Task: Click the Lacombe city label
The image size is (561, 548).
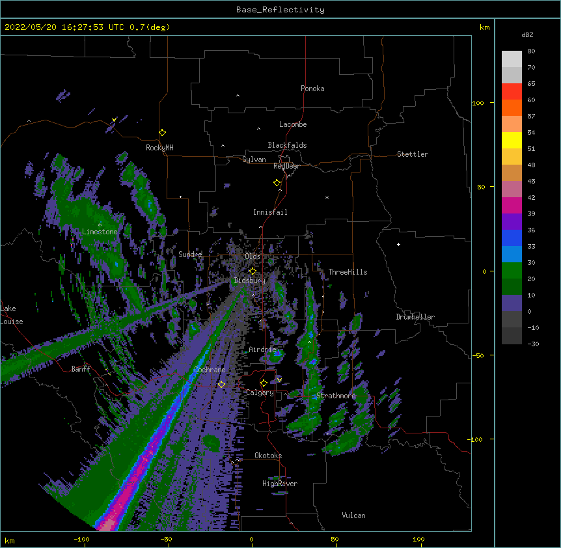Action: click(x=293, y=124)
